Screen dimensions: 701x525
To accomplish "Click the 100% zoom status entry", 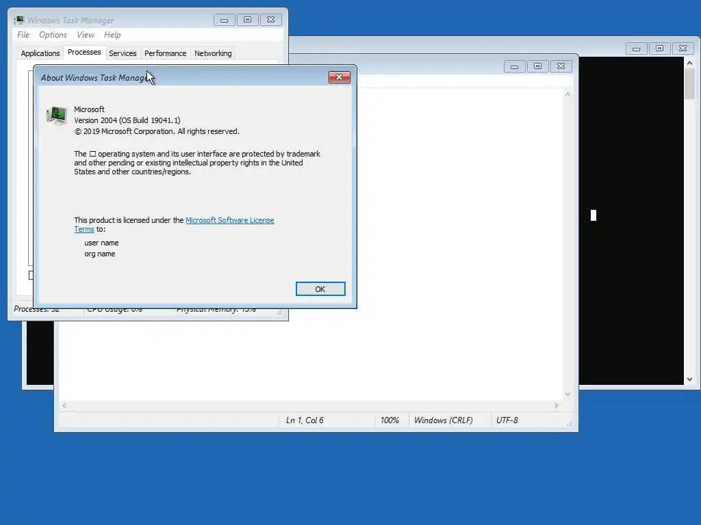I will [390, 420].
